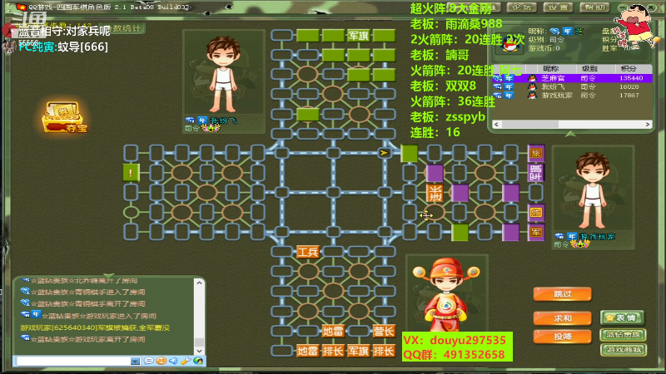
Task: Open the 游戏商城 game store button
Action: pos(623,350)
